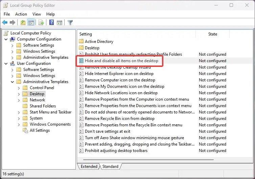255x179 pixels.
Task: Select Hide and disable all items on the desktop
Action: 121,61
